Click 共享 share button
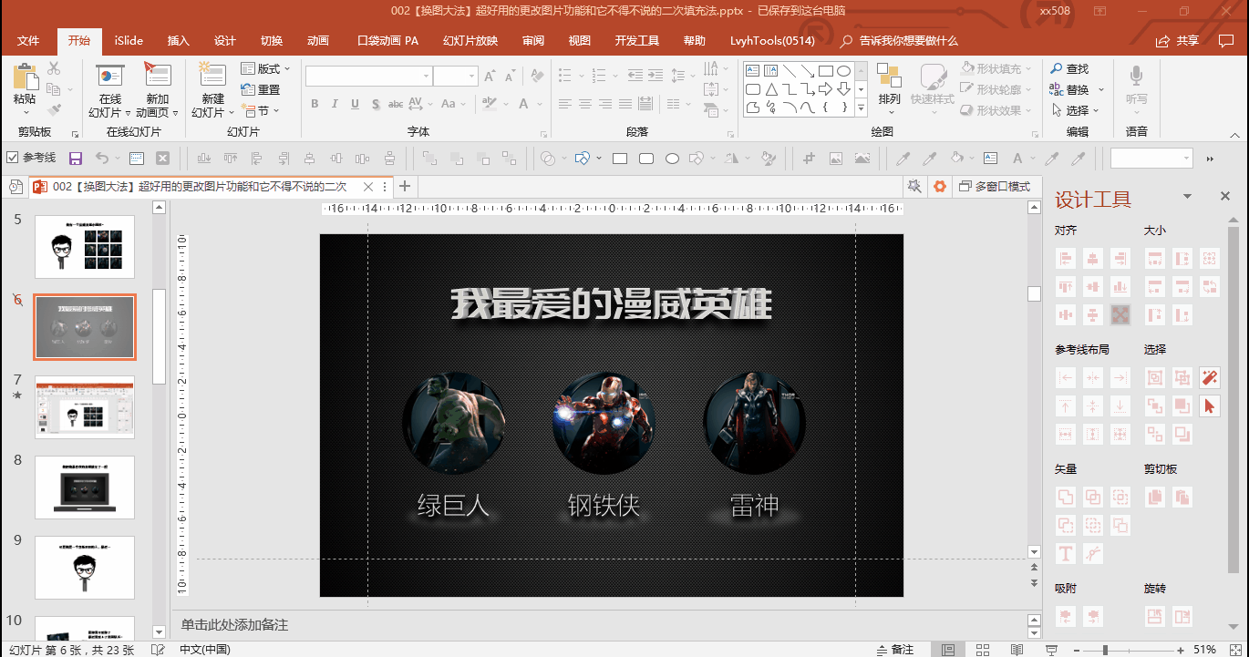 1177,41
